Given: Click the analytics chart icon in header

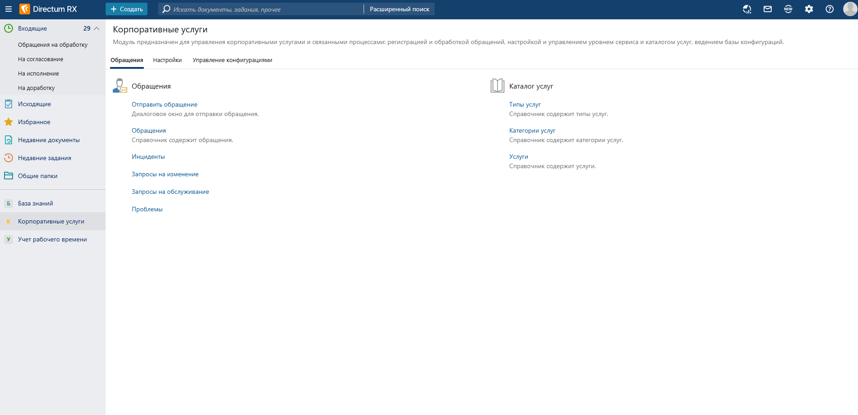Looking at the screenshot, I should [747, 9].
